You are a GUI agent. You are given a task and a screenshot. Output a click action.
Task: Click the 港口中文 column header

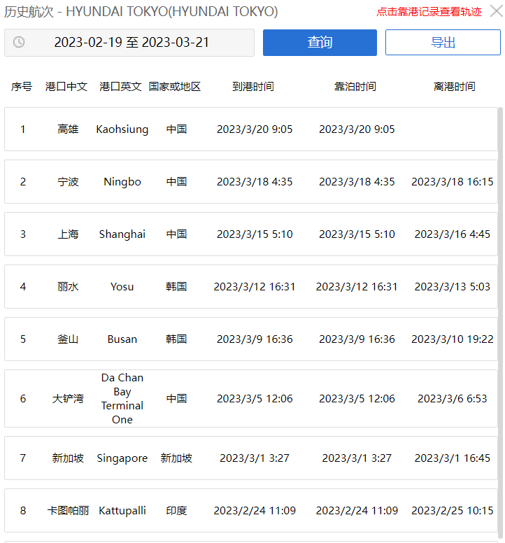(66, 87)
